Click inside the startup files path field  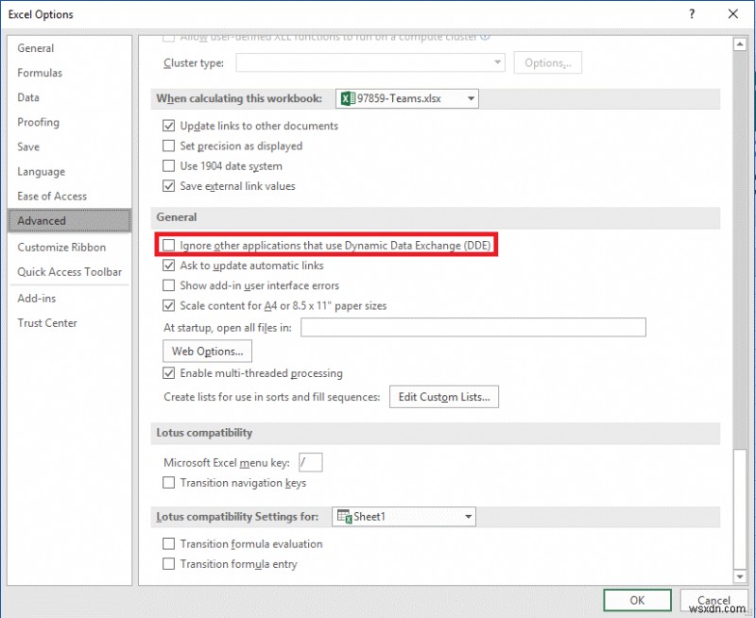point(472,327)
